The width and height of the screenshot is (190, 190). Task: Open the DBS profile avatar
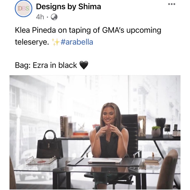point(23,8)
